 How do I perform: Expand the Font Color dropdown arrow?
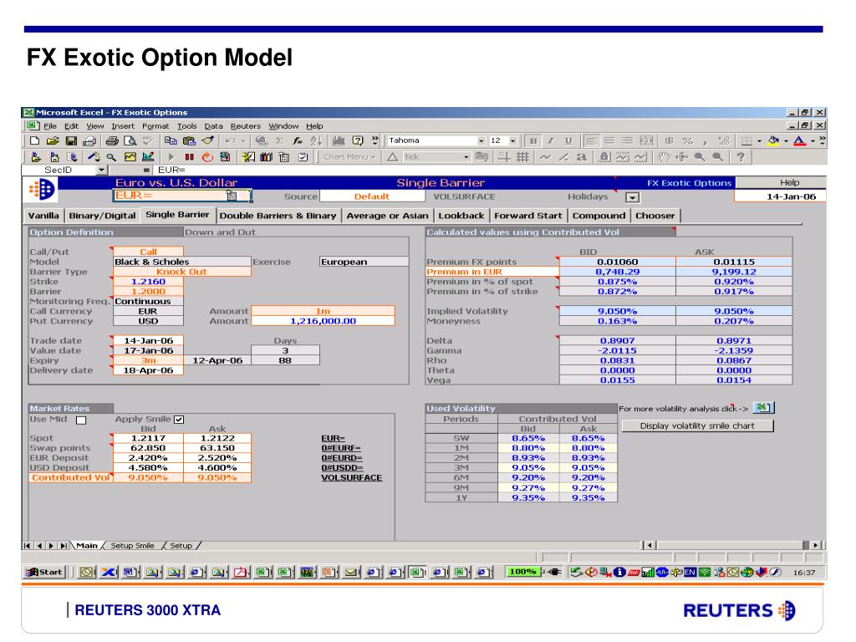point(813,140)
